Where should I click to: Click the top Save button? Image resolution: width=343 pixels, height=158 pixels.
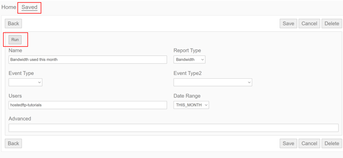click(x=288, y=23)
